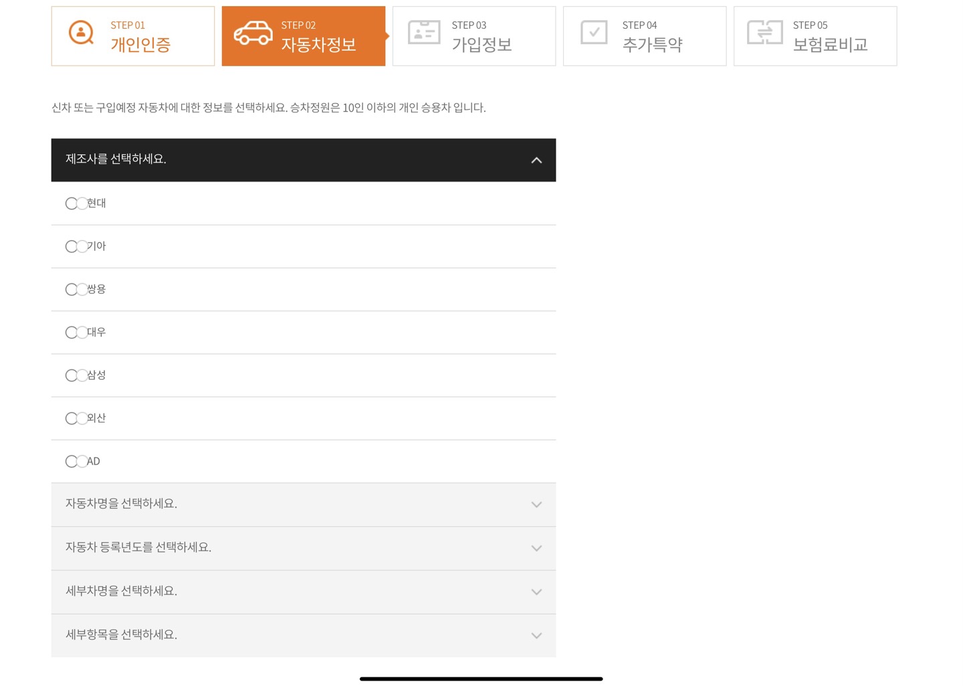Image resolution: width=963 pixels, height=686 pixels.
Task: Open the 가입정보 step tab
Action: pyautogui.click(x=474, y=36)
